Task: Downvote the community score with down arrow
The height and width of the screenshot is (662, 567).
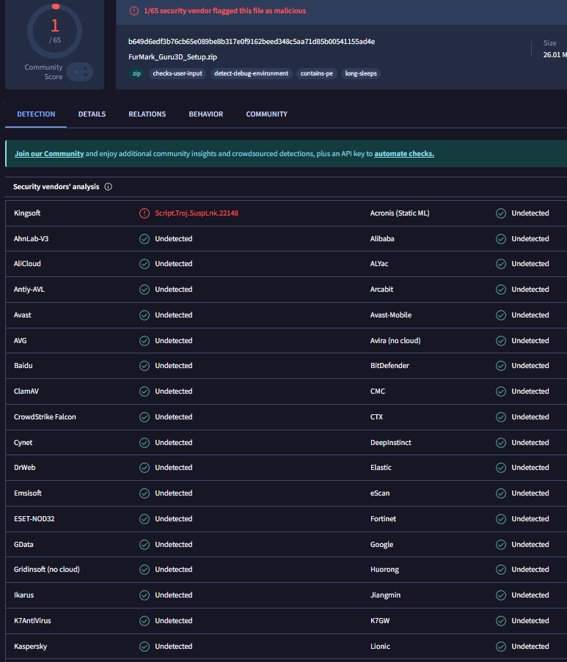Action: [x=85, y=76]
